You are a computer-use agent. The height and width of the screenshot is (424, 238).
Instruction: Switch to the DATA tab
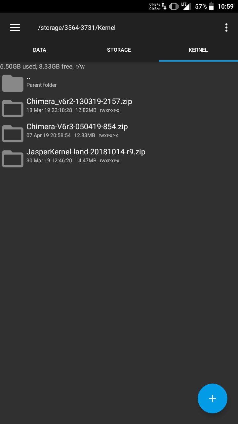tap(40, 50)
